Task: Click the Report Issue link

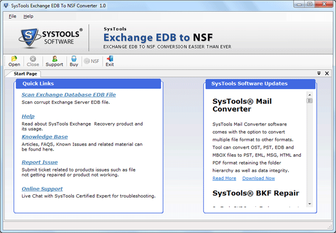Action: click(x=39, y=162)
